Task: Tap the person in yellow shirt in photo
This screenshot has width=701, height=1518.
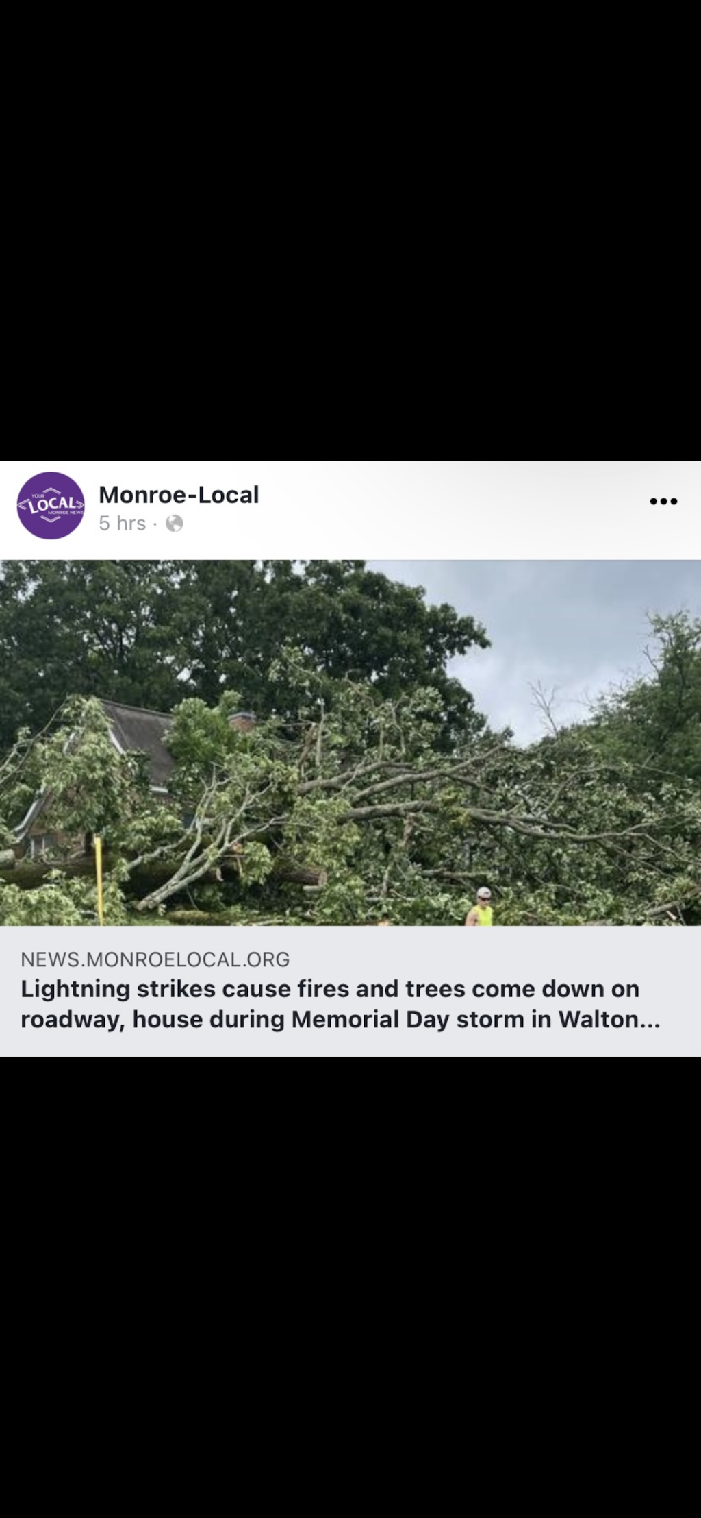Action: (x=481, y=907)
